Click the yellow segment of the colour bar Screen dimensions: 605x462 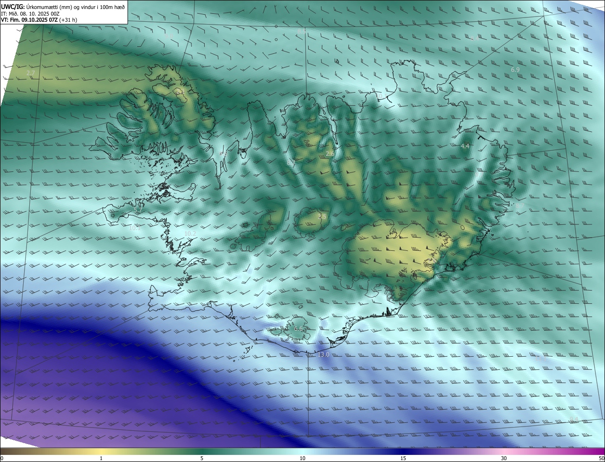(x=101, y=451)
